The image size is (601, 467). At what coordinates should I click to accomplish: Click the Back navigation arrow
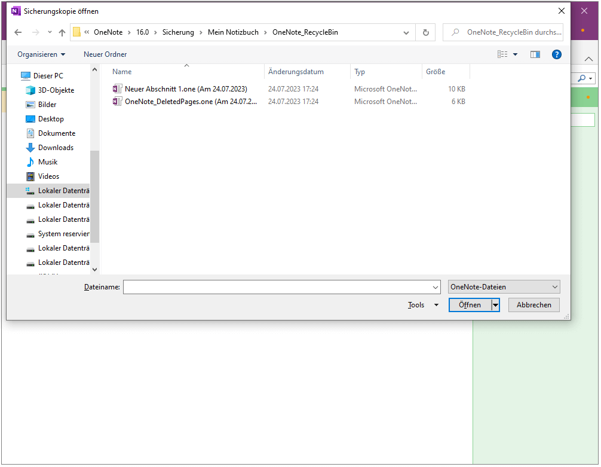pyautogui.click(x=18, y=33)
